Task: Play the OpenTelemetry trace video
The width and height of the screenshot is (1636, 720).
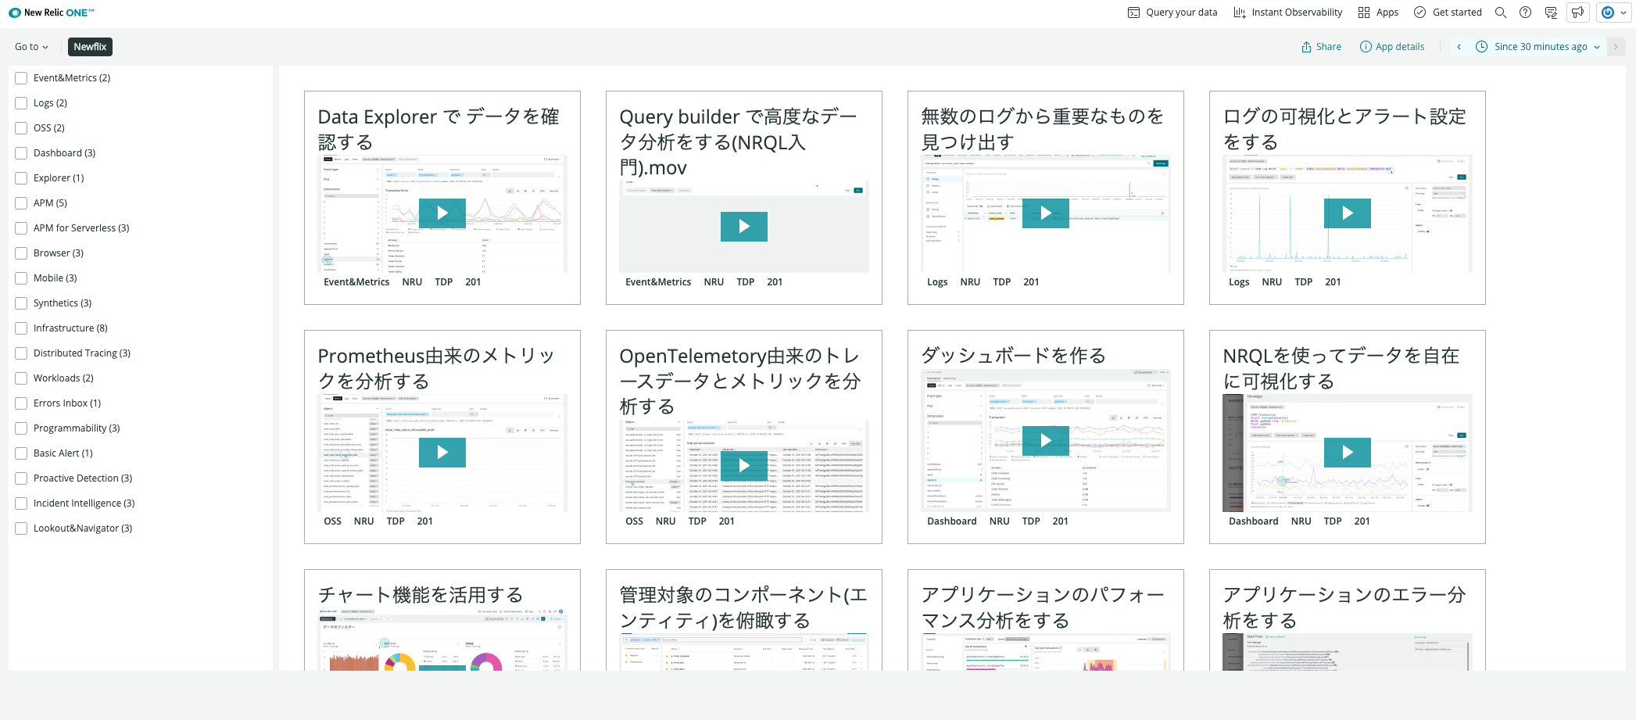Action: click(x=744, y=465)
